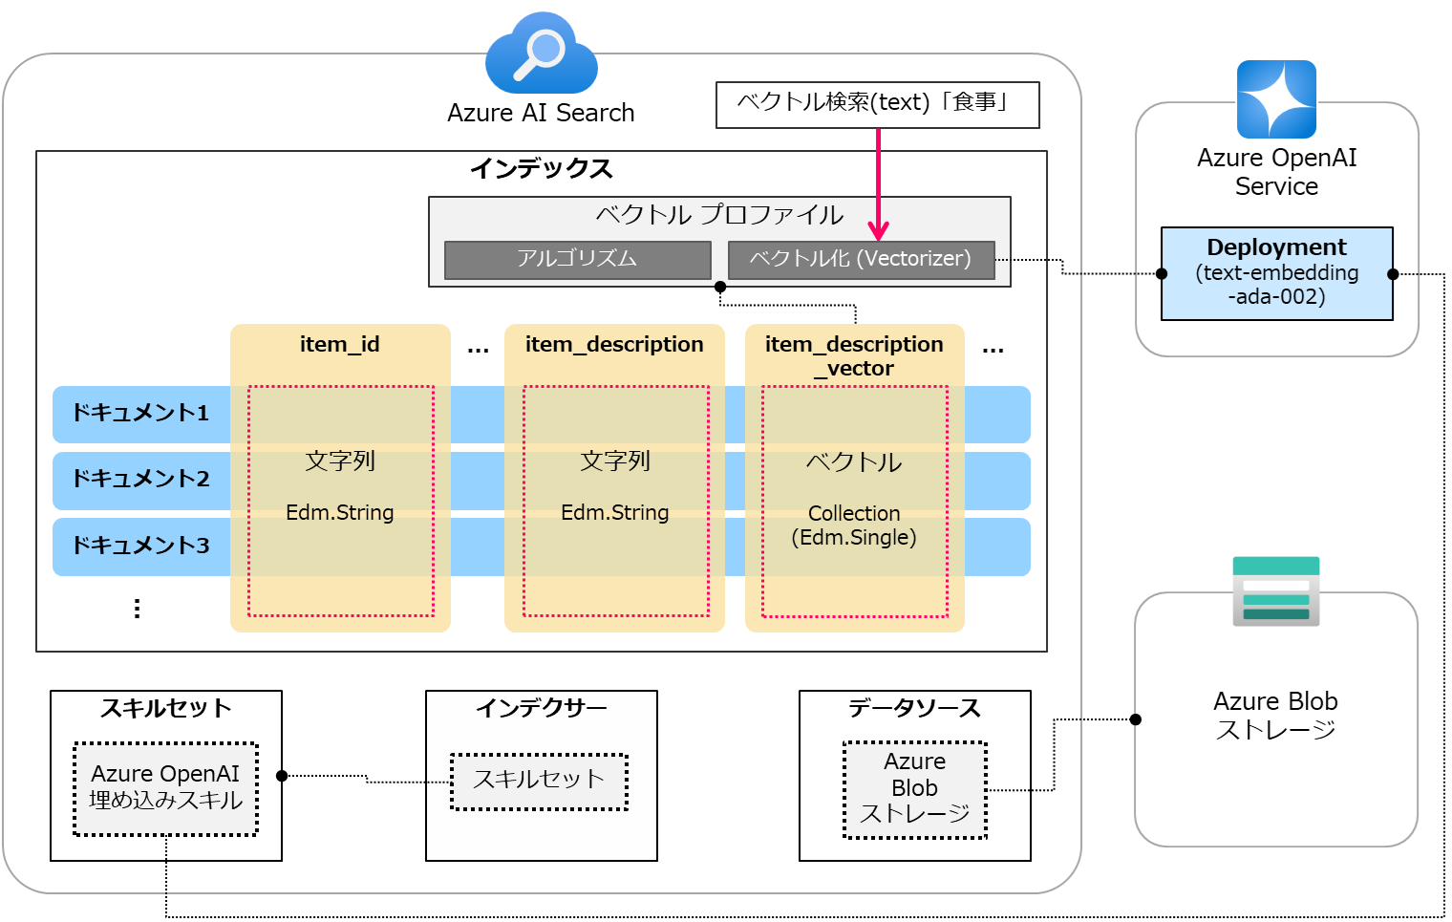
Task: Click 文字列 in the item_id column
Action: [x=340, y=461]
